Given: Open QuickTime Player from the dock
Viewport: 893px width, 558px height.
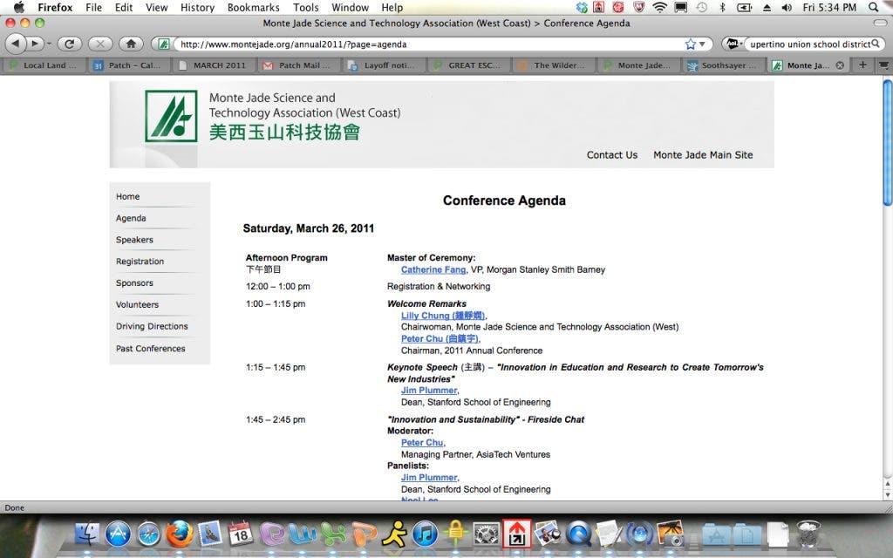Looking at the screenshot, I should pyautogui.click(x=579, y=534).
